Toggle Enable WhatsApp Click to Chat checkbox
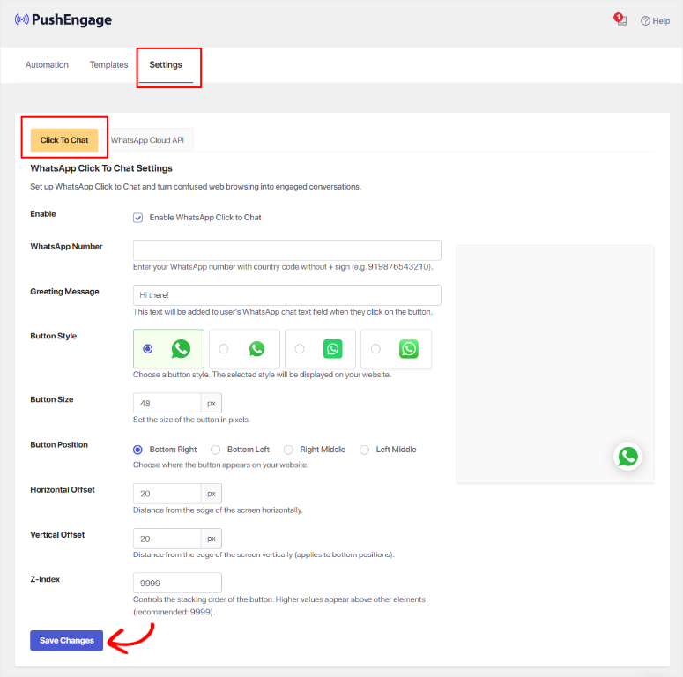 [137, 218]
